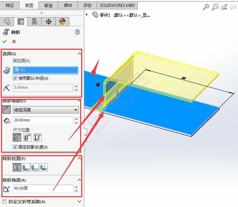The image size is (238, 207).
Task: Open the DimXpertManager crosshair icon
Action: (x=49, y=22)
